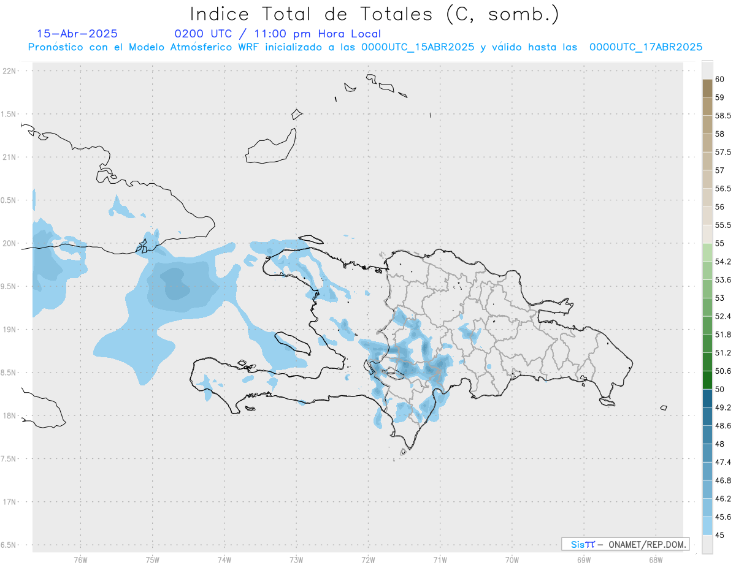Click longitude axis label "72W"
The image size is (736, 568).
368,559
